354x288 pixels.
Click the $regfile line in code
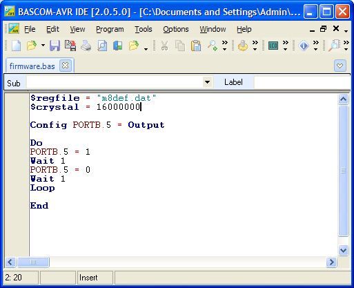(93, 98)
